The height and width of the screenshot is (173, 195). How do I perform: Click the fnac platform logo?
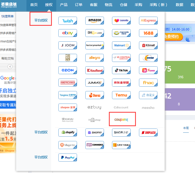(x=148, y=82)
